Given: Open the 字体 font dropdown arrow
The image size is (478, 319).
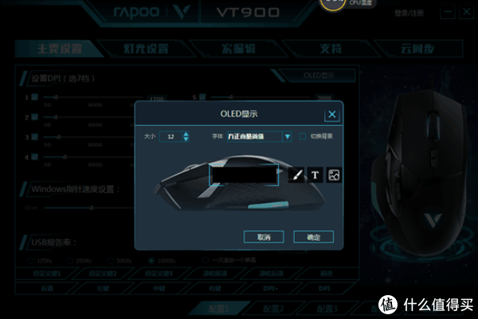Looking at the screenshot, I should pos(287,136).
